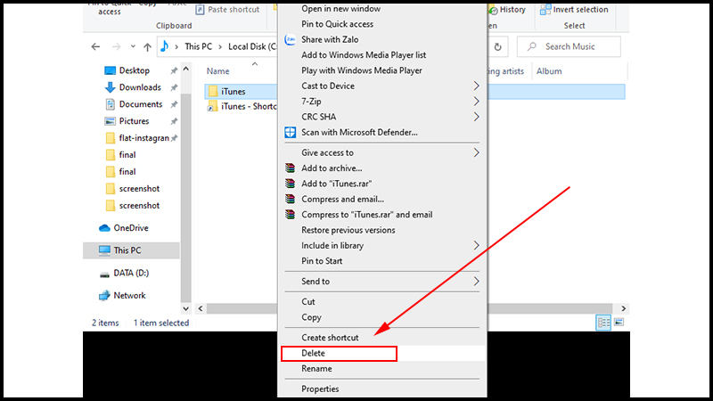
Task: Expand the Include in library submenu arrow
Action: click(x=476, y=246)
